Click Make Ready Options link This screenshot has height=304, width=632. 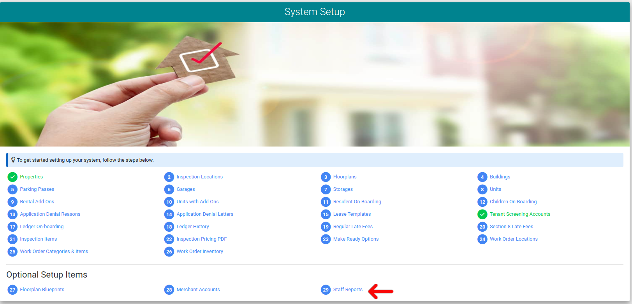(356, 239)
